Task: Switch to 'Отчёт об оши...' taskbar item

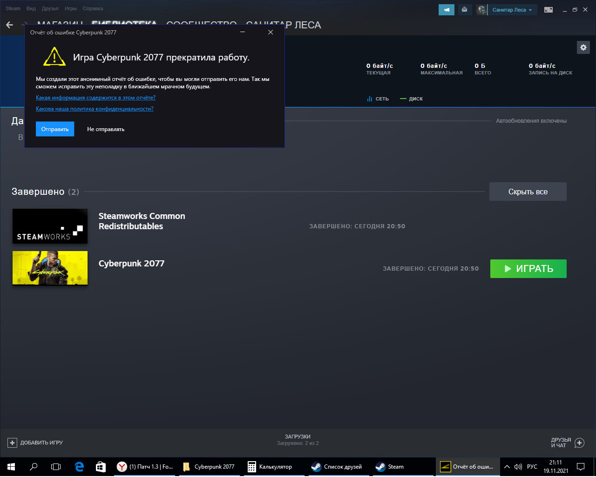Action: click(x=467, y=467)
